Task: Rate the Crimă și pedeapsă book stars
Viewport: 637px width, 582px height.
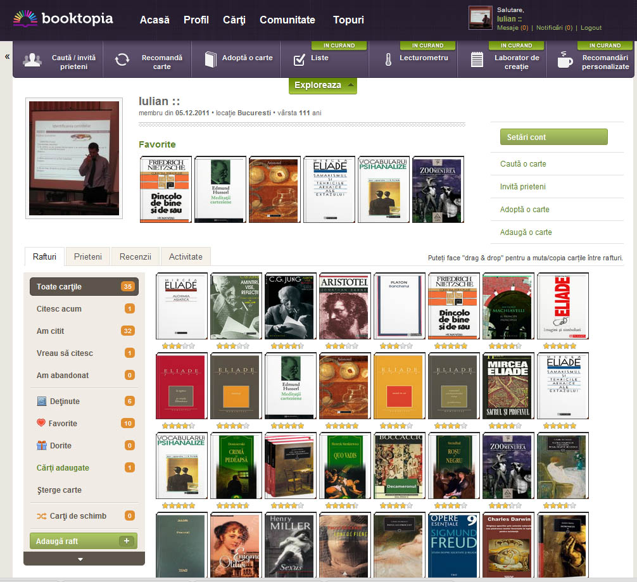Action: click(x=233, y=505)
